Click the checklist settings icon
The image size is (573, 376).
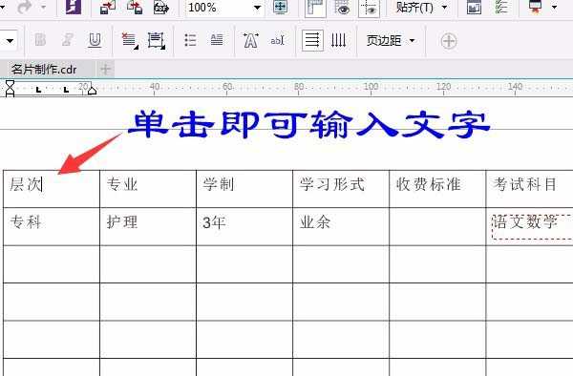click(501, 7)
